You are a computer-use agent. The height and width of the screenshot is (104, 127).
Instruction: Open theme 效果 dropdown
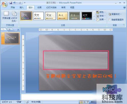tap(101, 19)
